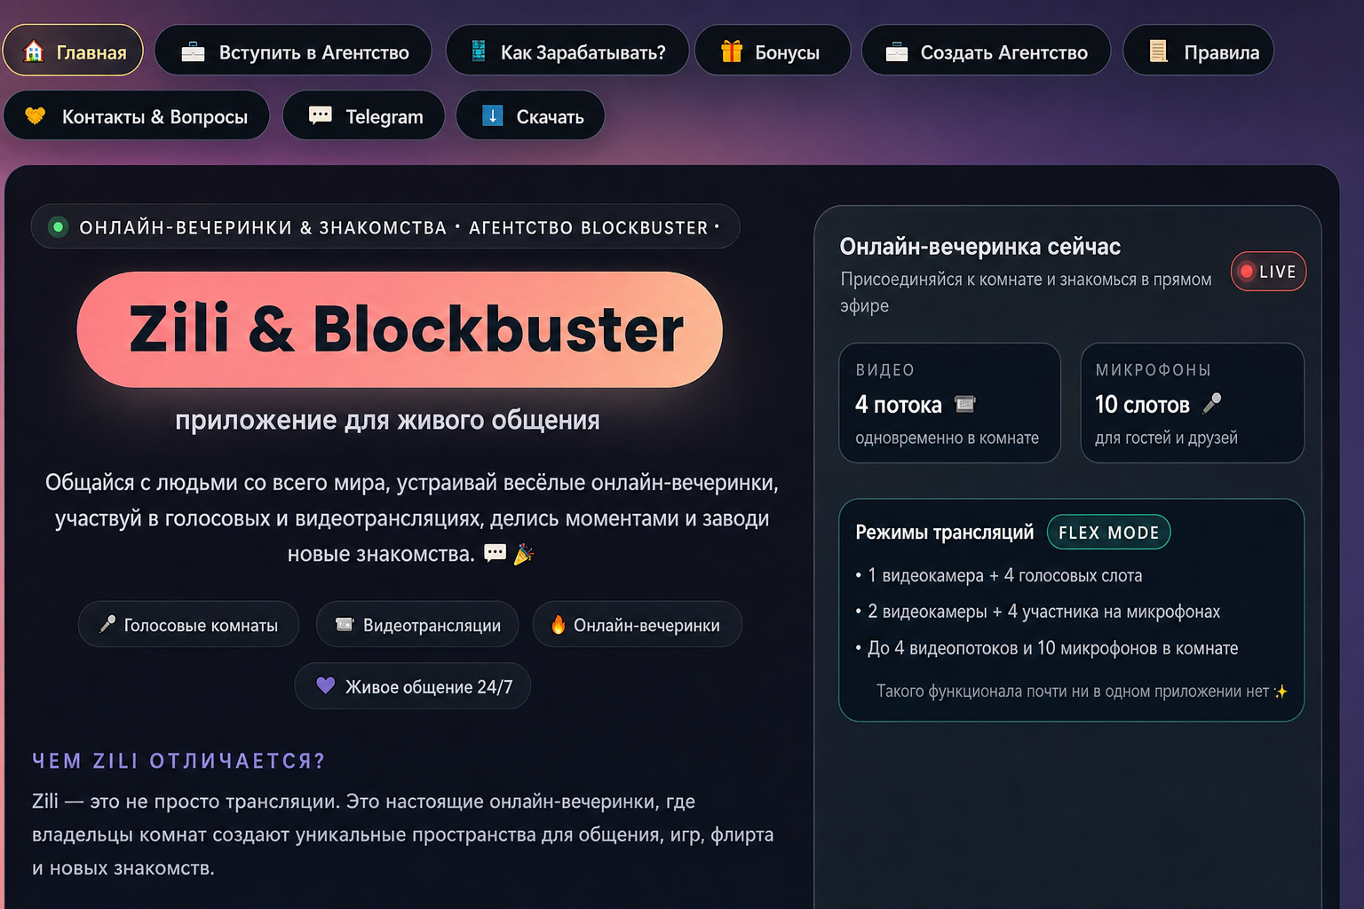Click the ВИДЕО 4 потока card
1364x909 pixels.
click(x=950, y=403)
